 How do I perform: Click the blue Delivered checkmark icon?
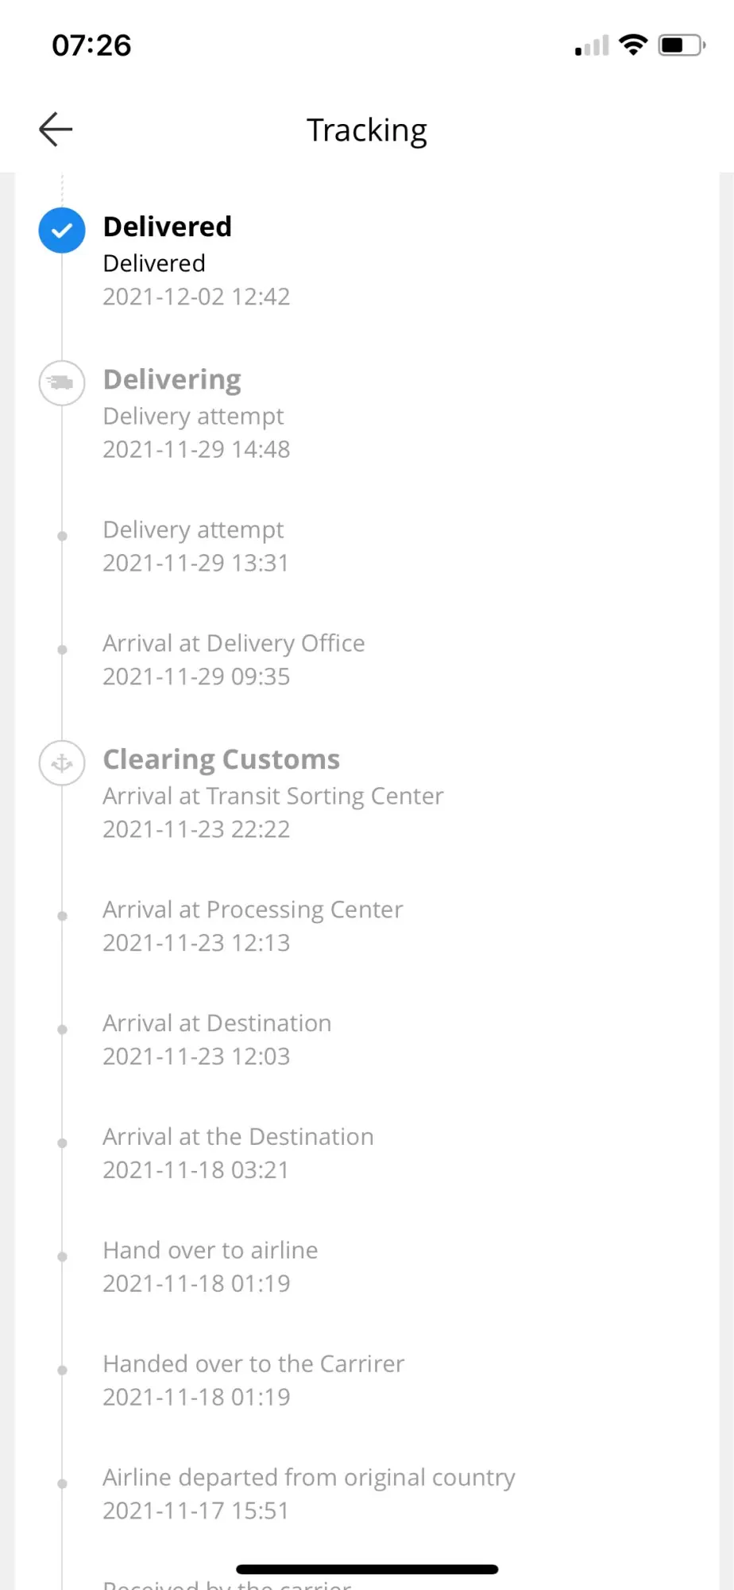pos(62,231)
